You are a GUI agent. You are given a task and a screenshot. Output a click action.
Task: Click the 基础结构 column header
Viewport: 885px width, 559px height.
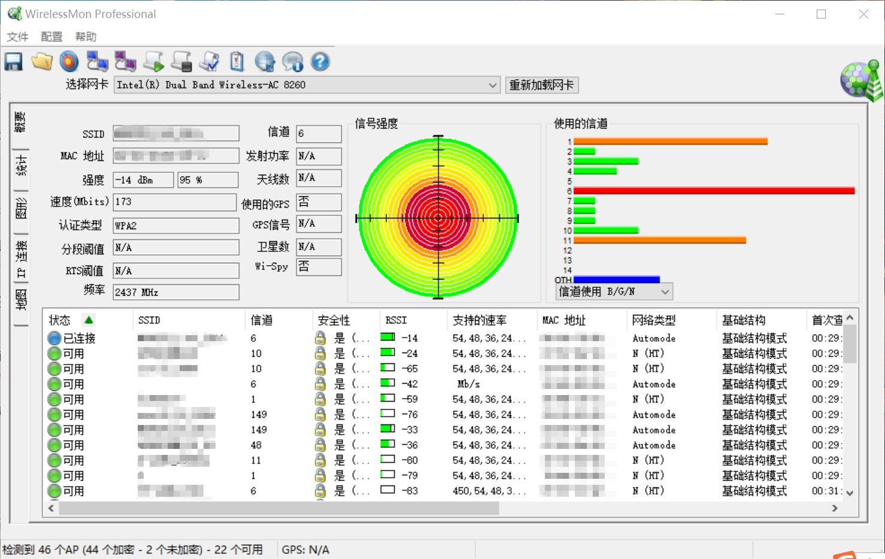click(761, 320)
